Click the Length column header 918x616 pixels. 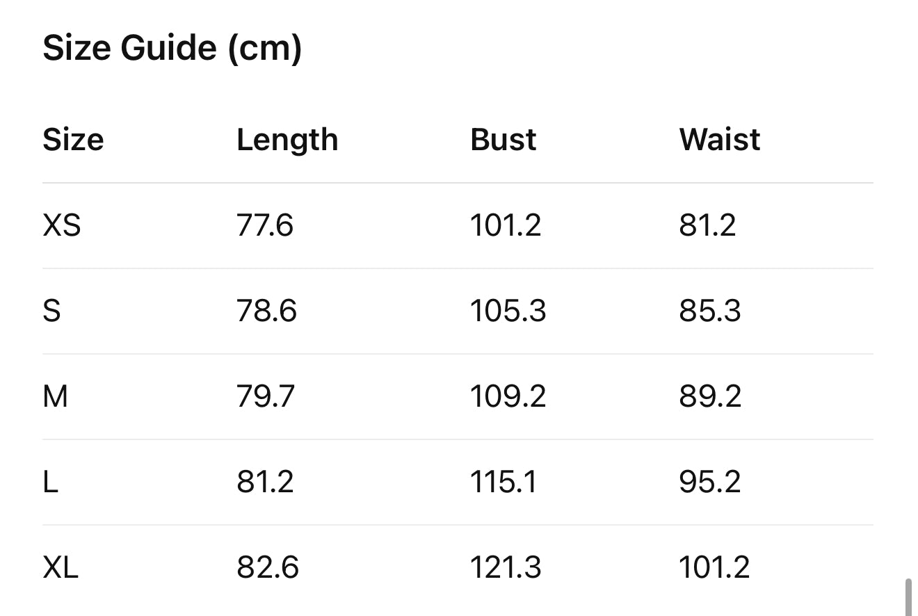click(287, 140)
